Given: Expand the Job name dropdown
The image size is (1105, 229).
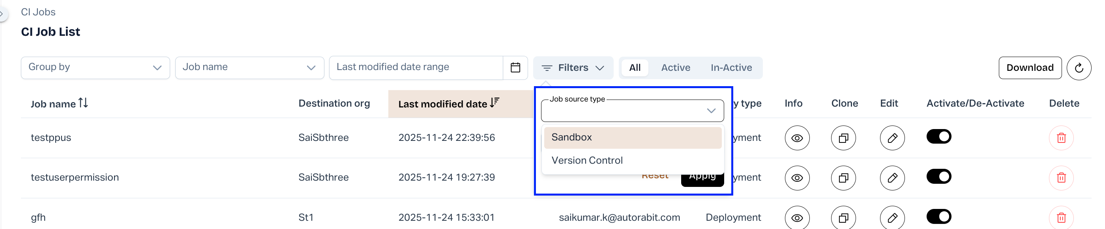Looking at the screenshot, I should point(249,68).
